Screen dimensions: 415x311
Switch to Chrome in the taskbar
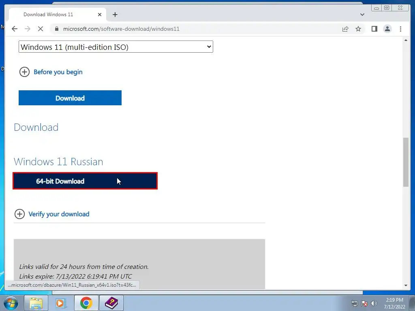86,303
